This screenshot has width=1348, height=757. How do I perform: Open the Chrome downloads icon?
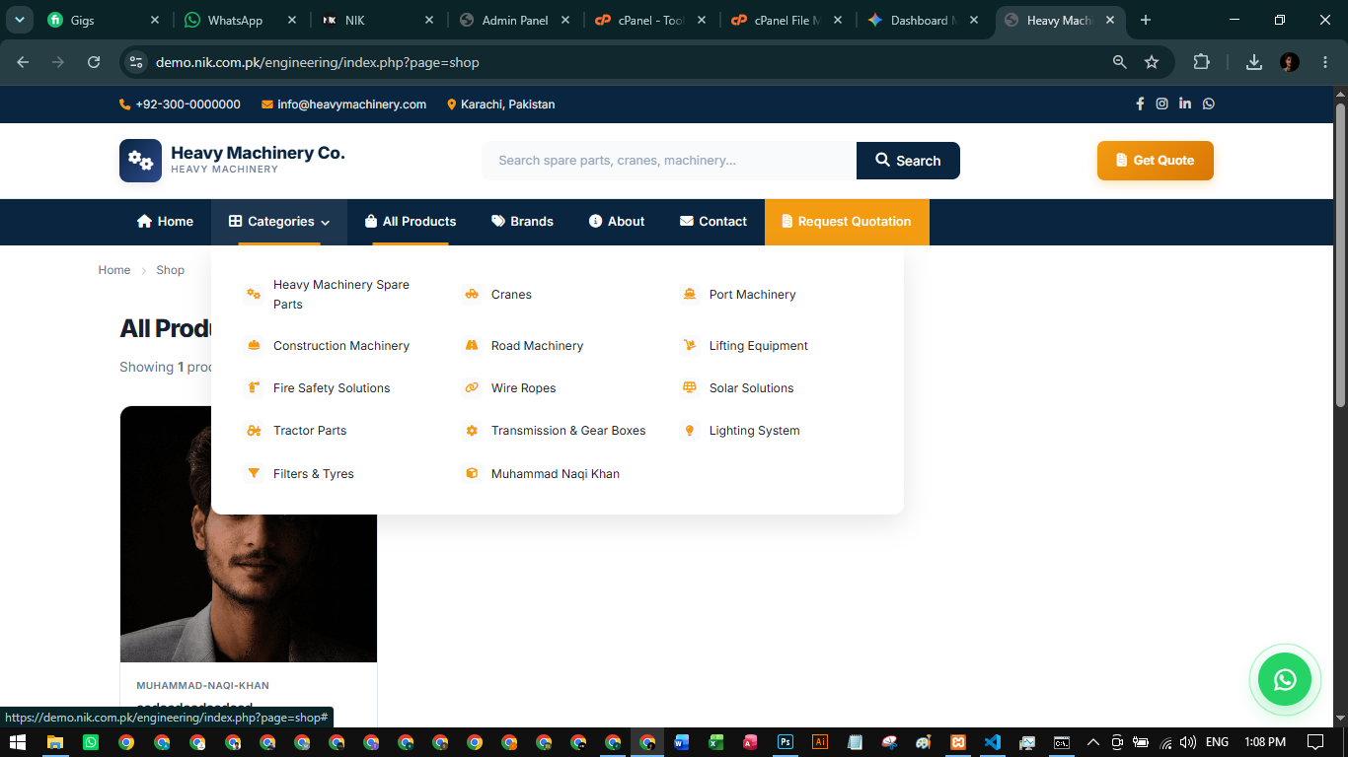[1253, 62]
